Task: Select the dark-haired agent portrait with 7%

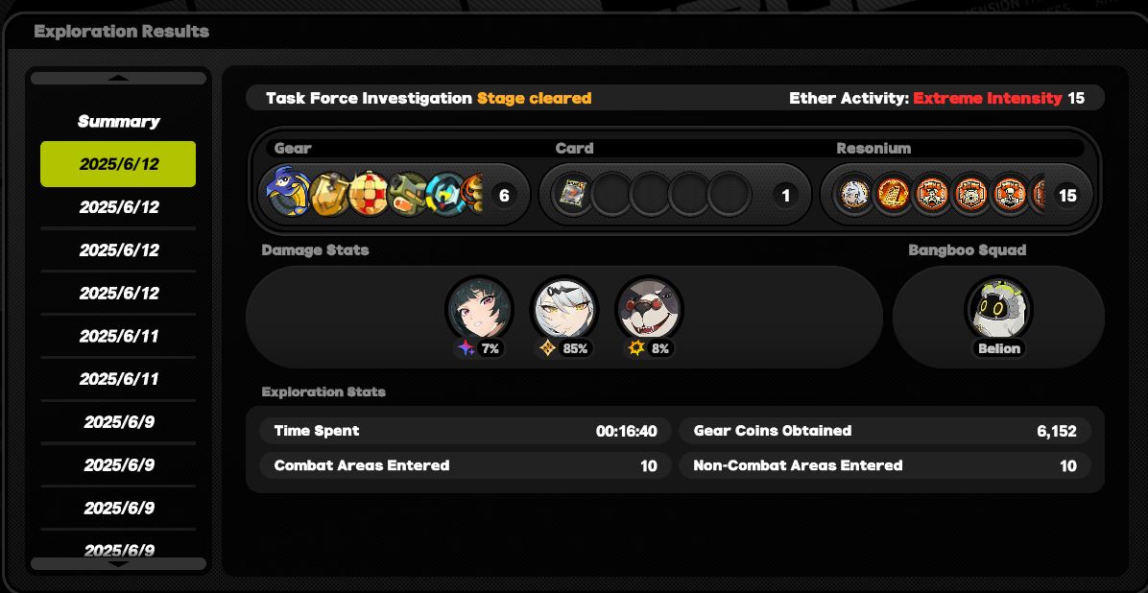Action: pyautogui.click(x=479, y=310)
